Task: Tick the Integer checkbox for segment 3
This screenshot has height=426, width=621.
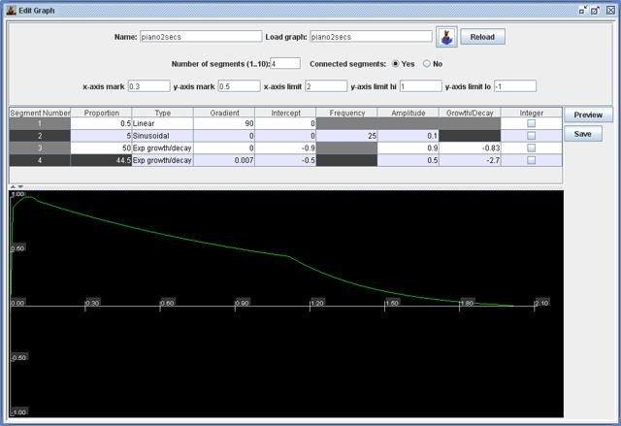Action: pos(531,148)
